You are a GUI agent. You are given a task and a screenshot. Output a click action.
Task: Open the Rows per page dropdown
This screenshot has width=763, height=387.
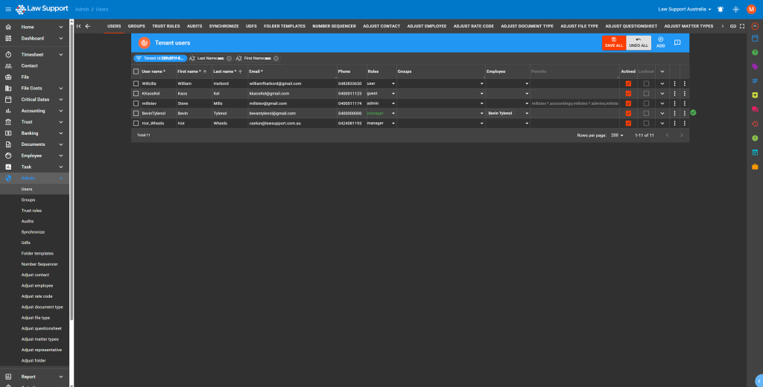(618, 135)
